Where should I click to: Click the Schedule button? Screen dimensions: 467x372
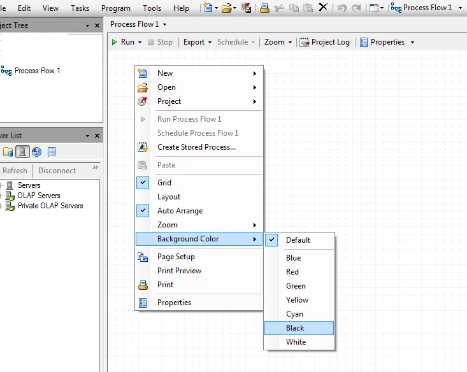pyautogui.click(x=236, y=42)
